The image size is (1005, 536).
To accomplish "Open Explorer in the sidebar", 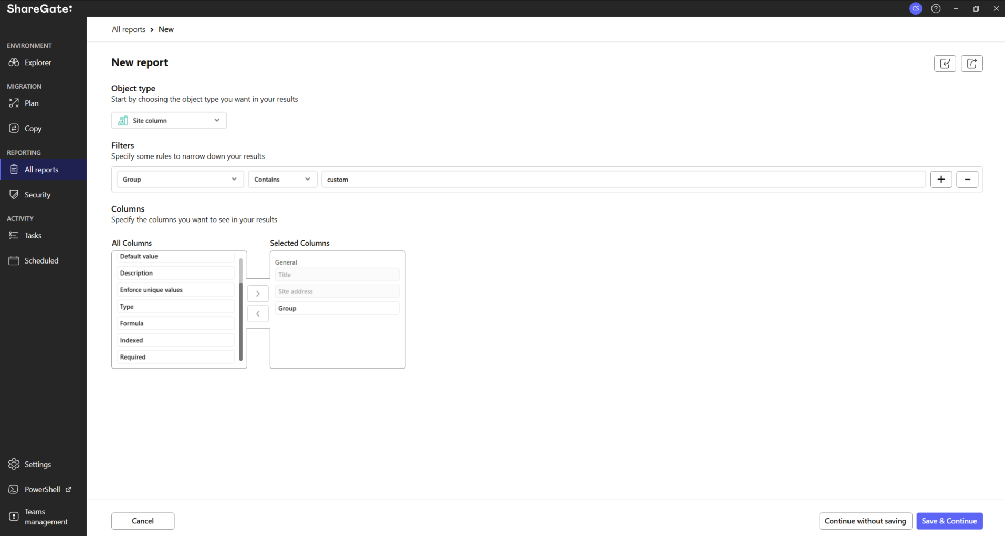I will 38,62.
